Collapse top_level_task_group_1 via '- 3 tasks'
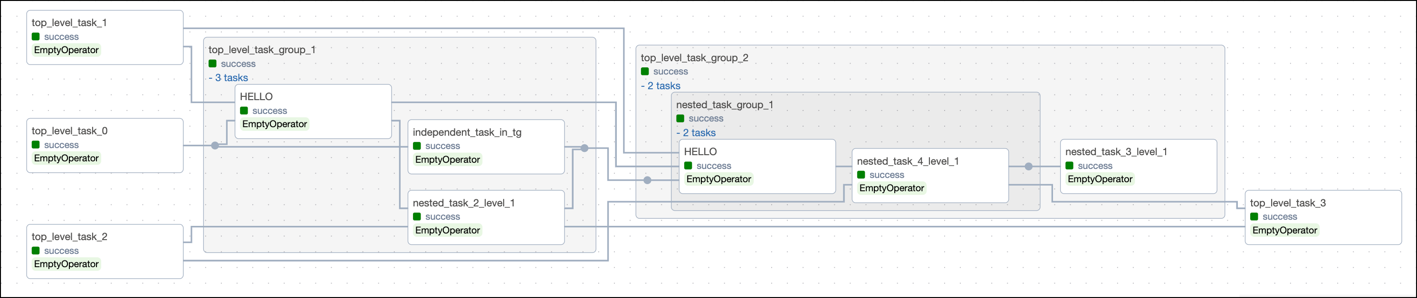Image resolution: width=1417 pixels, height=298 pixels. (228, 78)
